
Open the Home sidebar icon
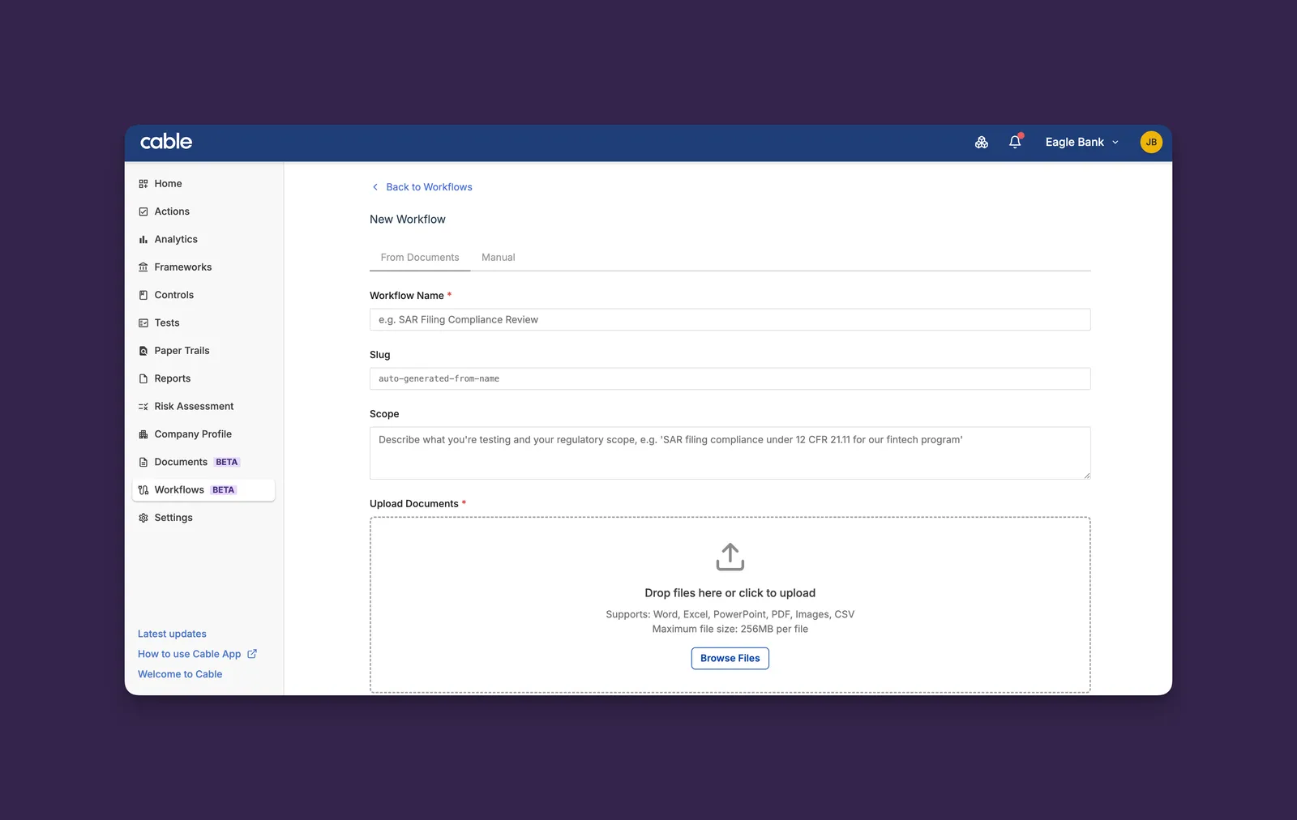coord(143,184)
